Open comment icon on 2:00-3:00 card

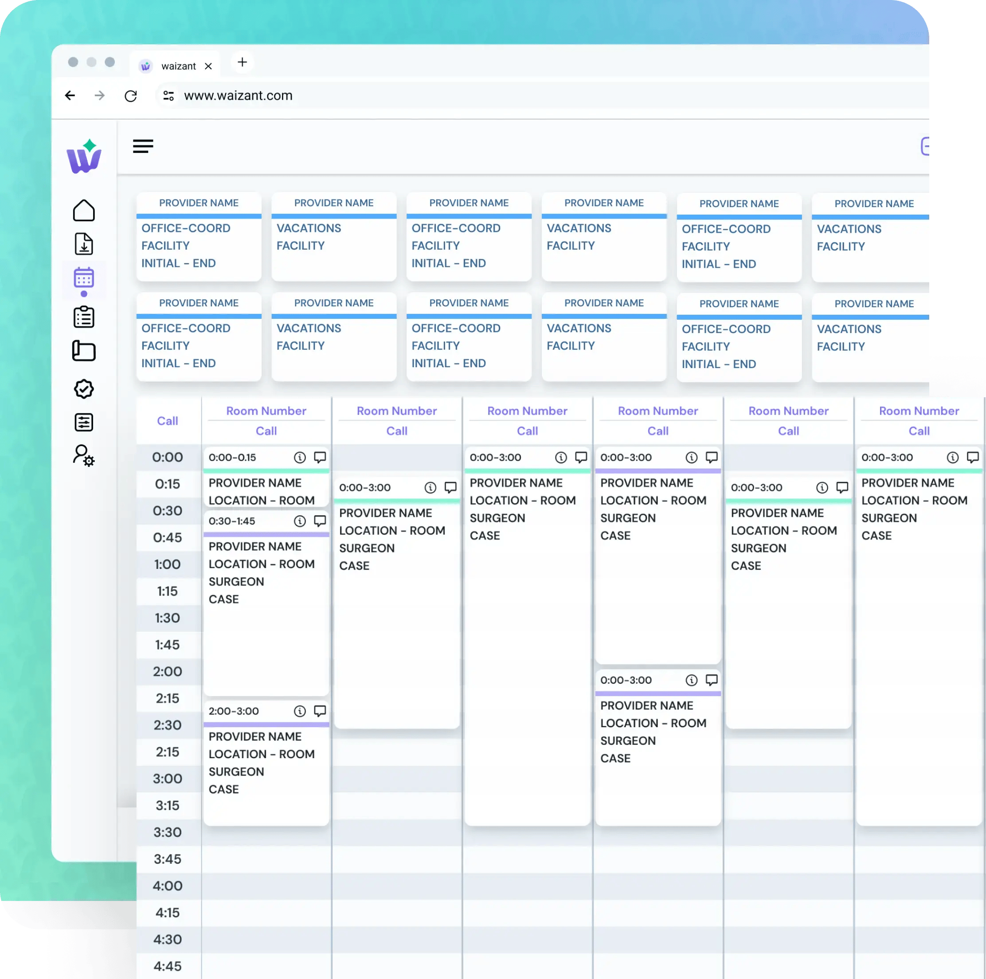320,711
